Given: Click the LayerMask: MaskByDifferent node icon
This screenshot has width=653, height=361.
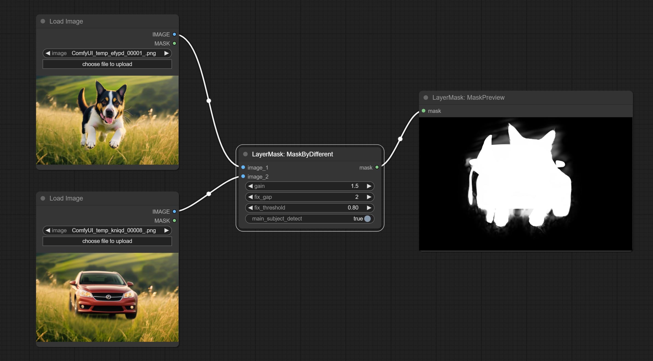Looking at the screenshot, I should point(245,154).
